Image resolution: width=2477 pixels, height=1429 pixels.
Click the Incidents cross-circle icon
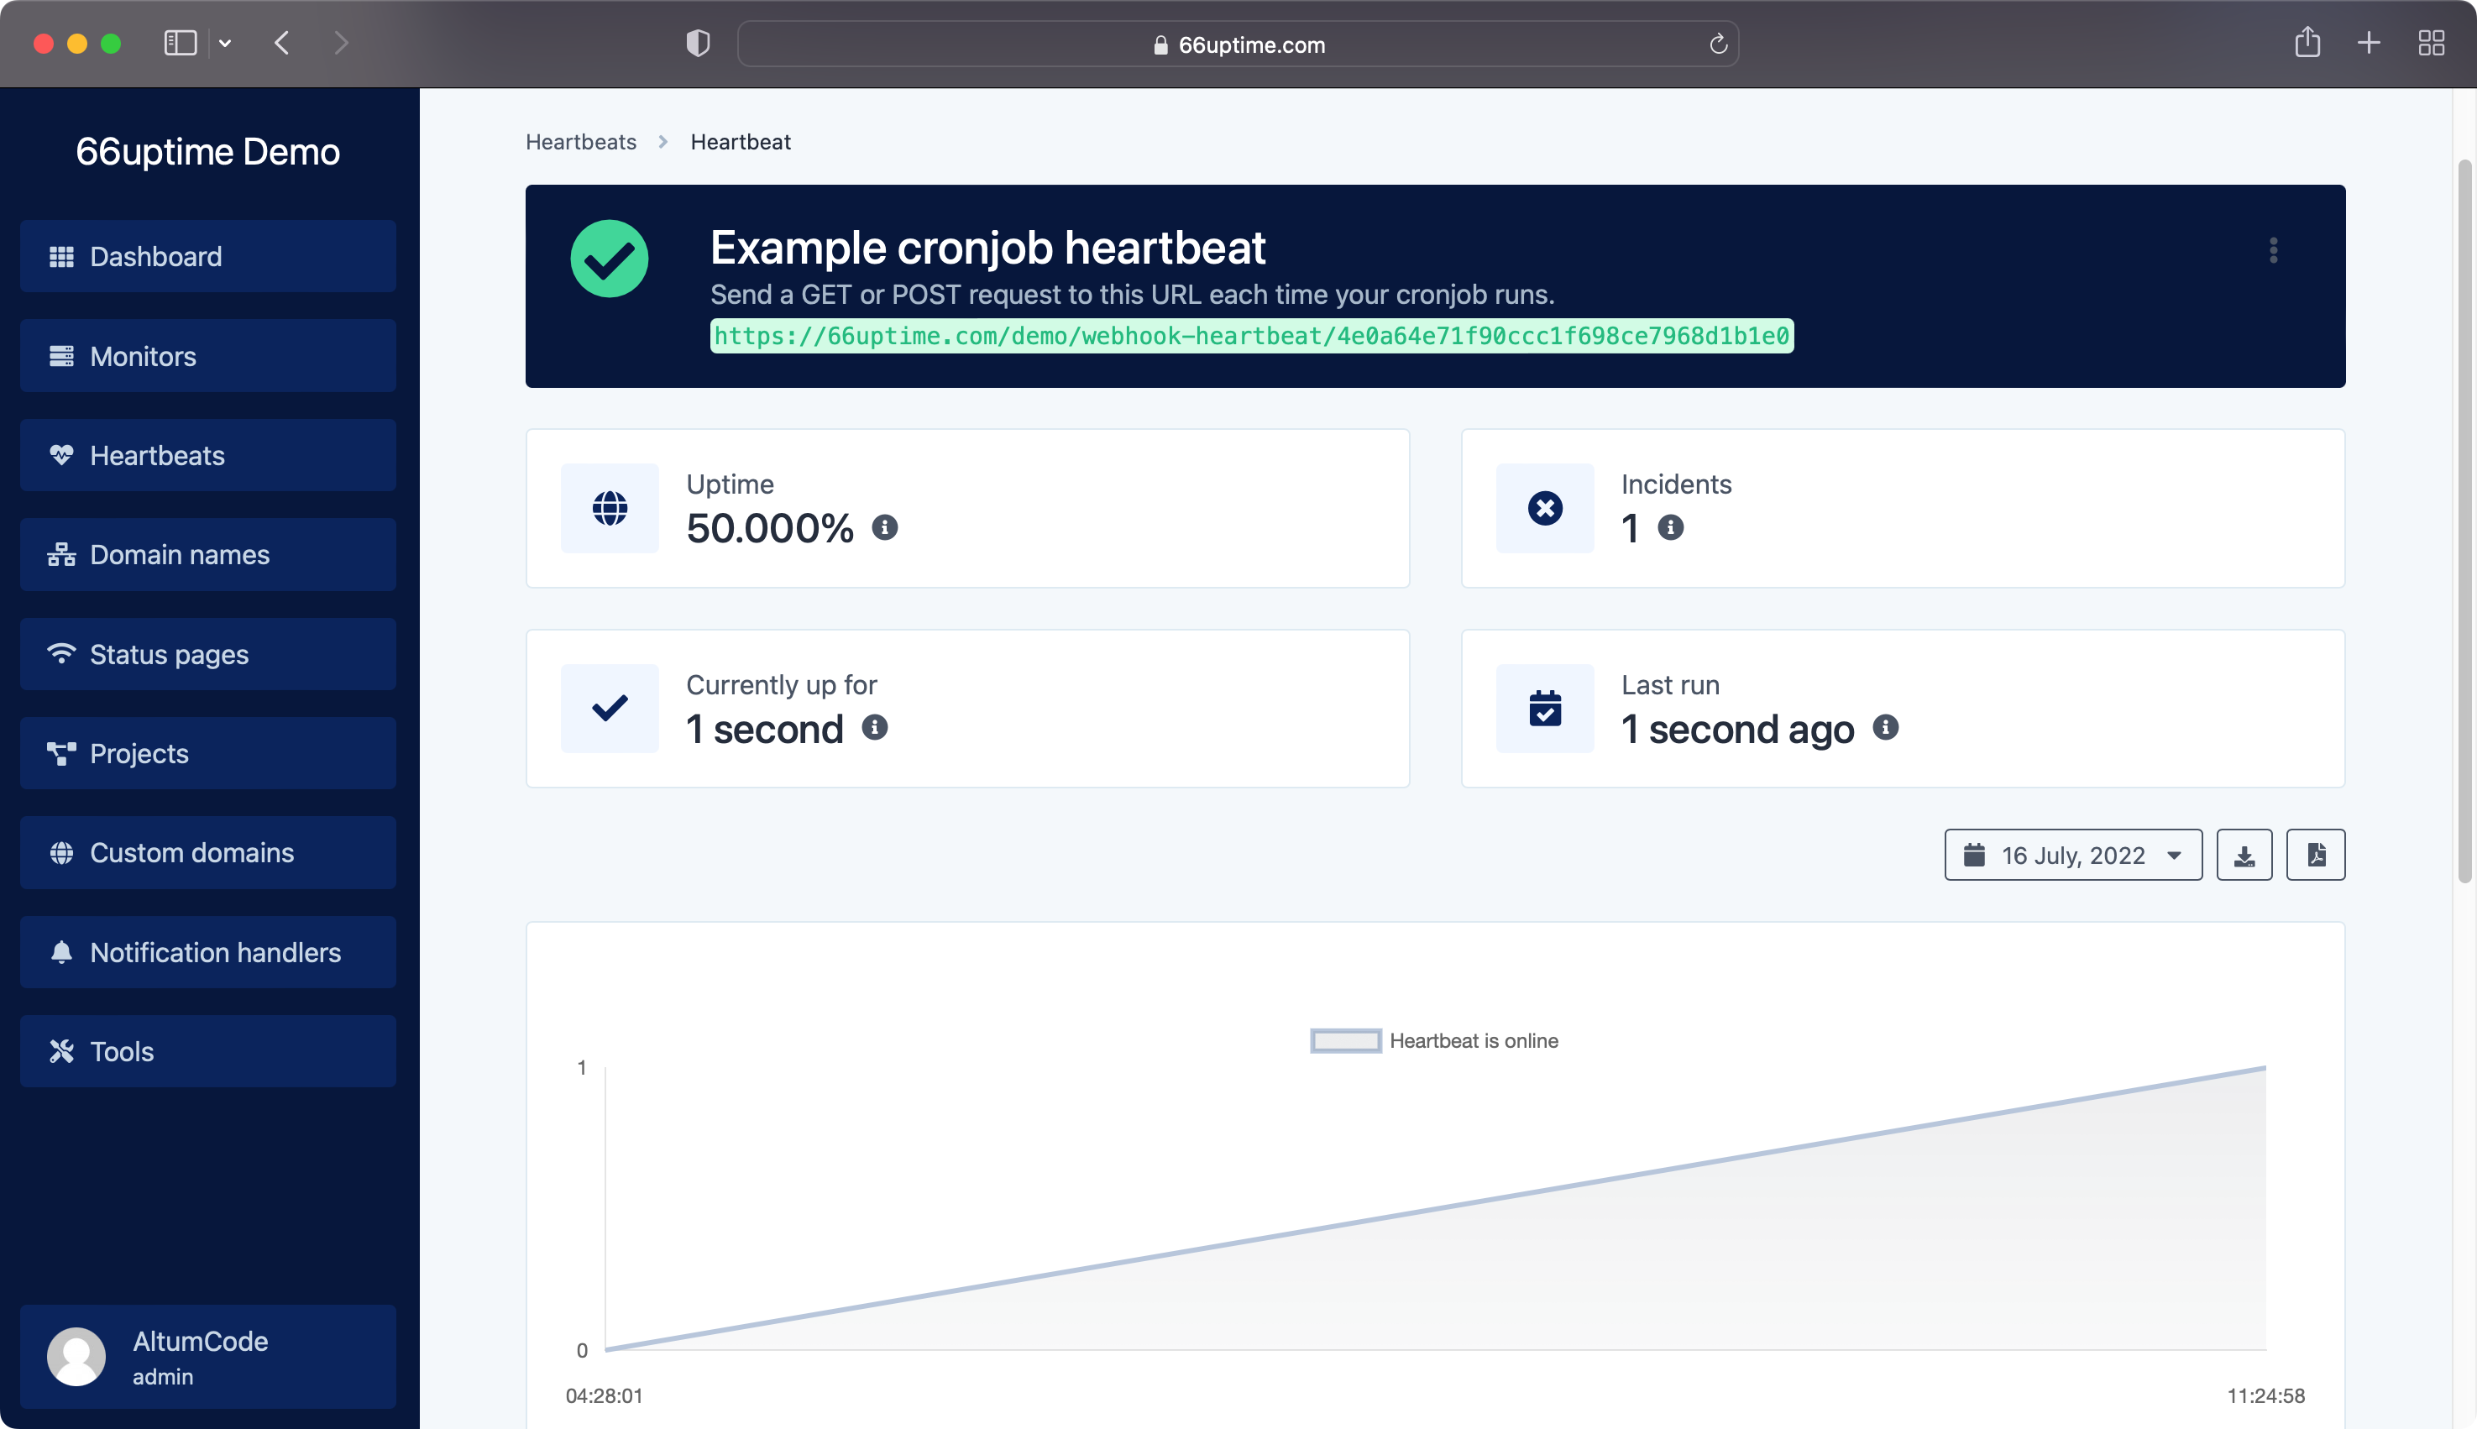pos(1545,507)
